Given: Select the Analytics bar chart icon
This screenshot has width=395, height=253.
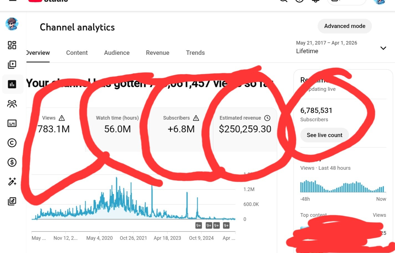Looking at the screenshot, I should click(12, 84).
